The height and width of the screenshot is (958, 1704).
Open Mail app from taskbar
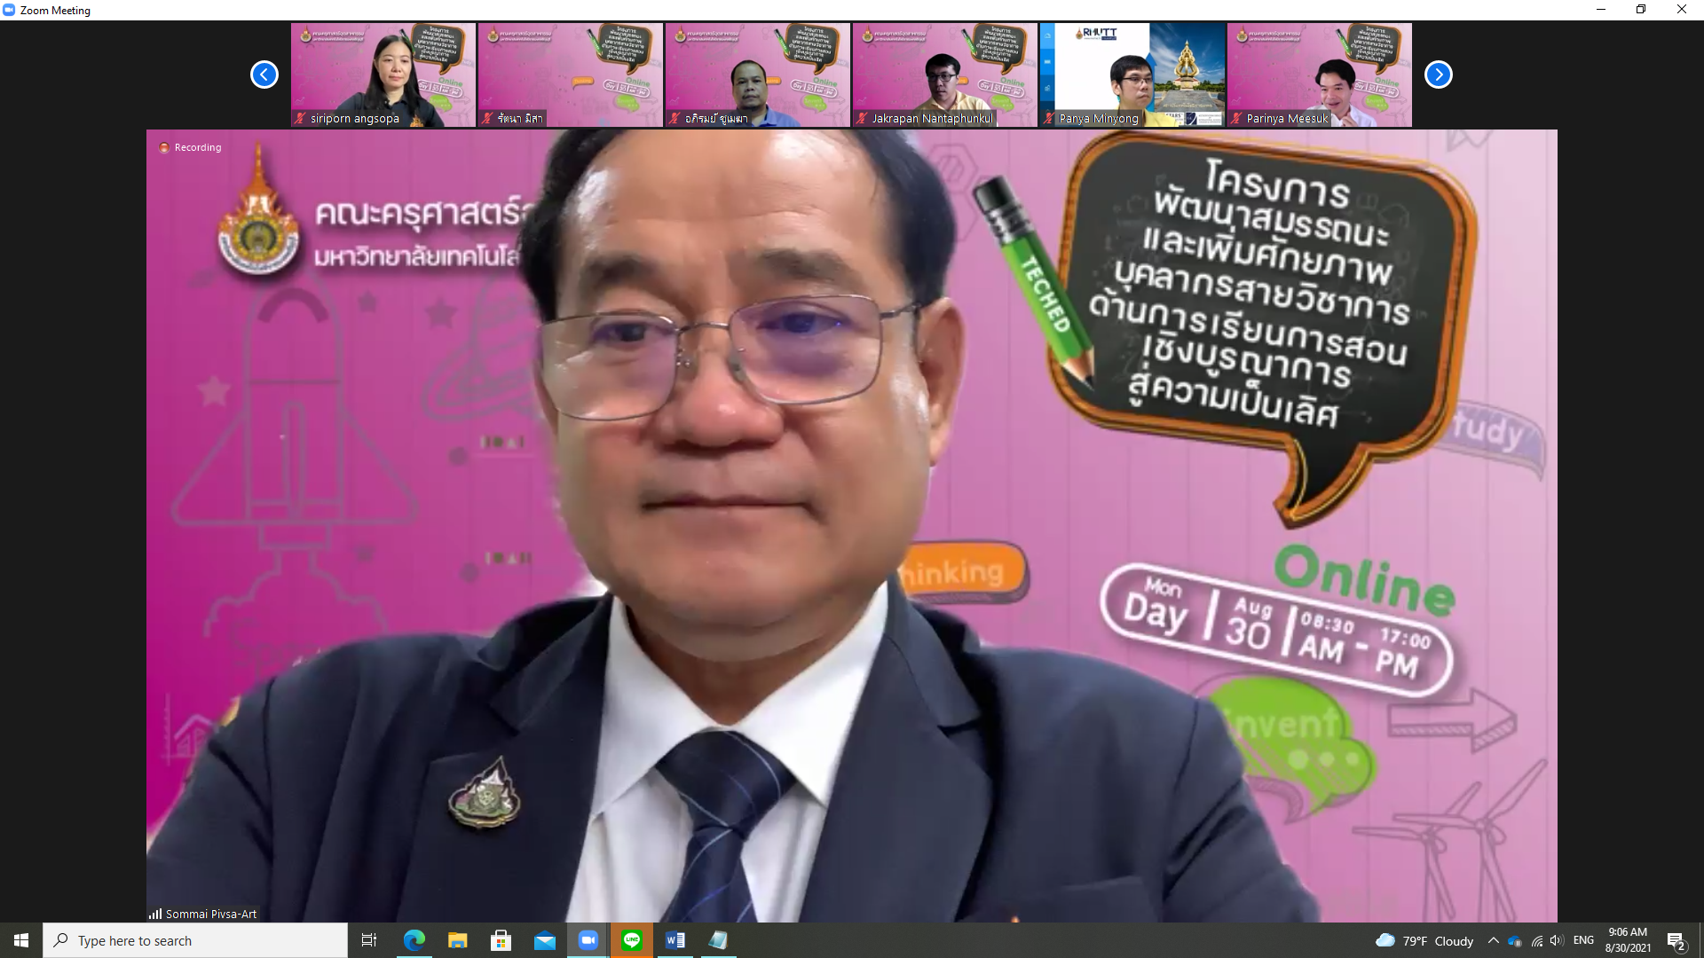pyautogui.click(x=544, y=940)
